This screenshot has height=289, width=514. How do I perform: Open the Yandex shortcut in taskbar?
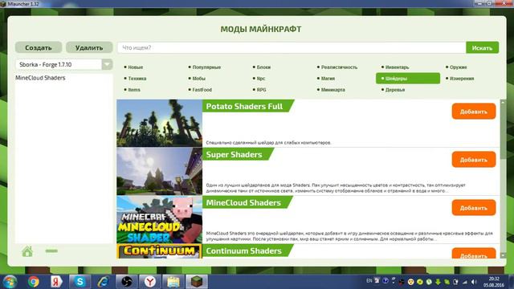56,282
